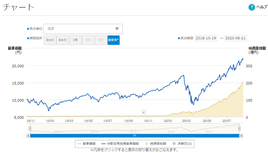
Task: Select the 1年 period button
Action: [x=75, y=40]
